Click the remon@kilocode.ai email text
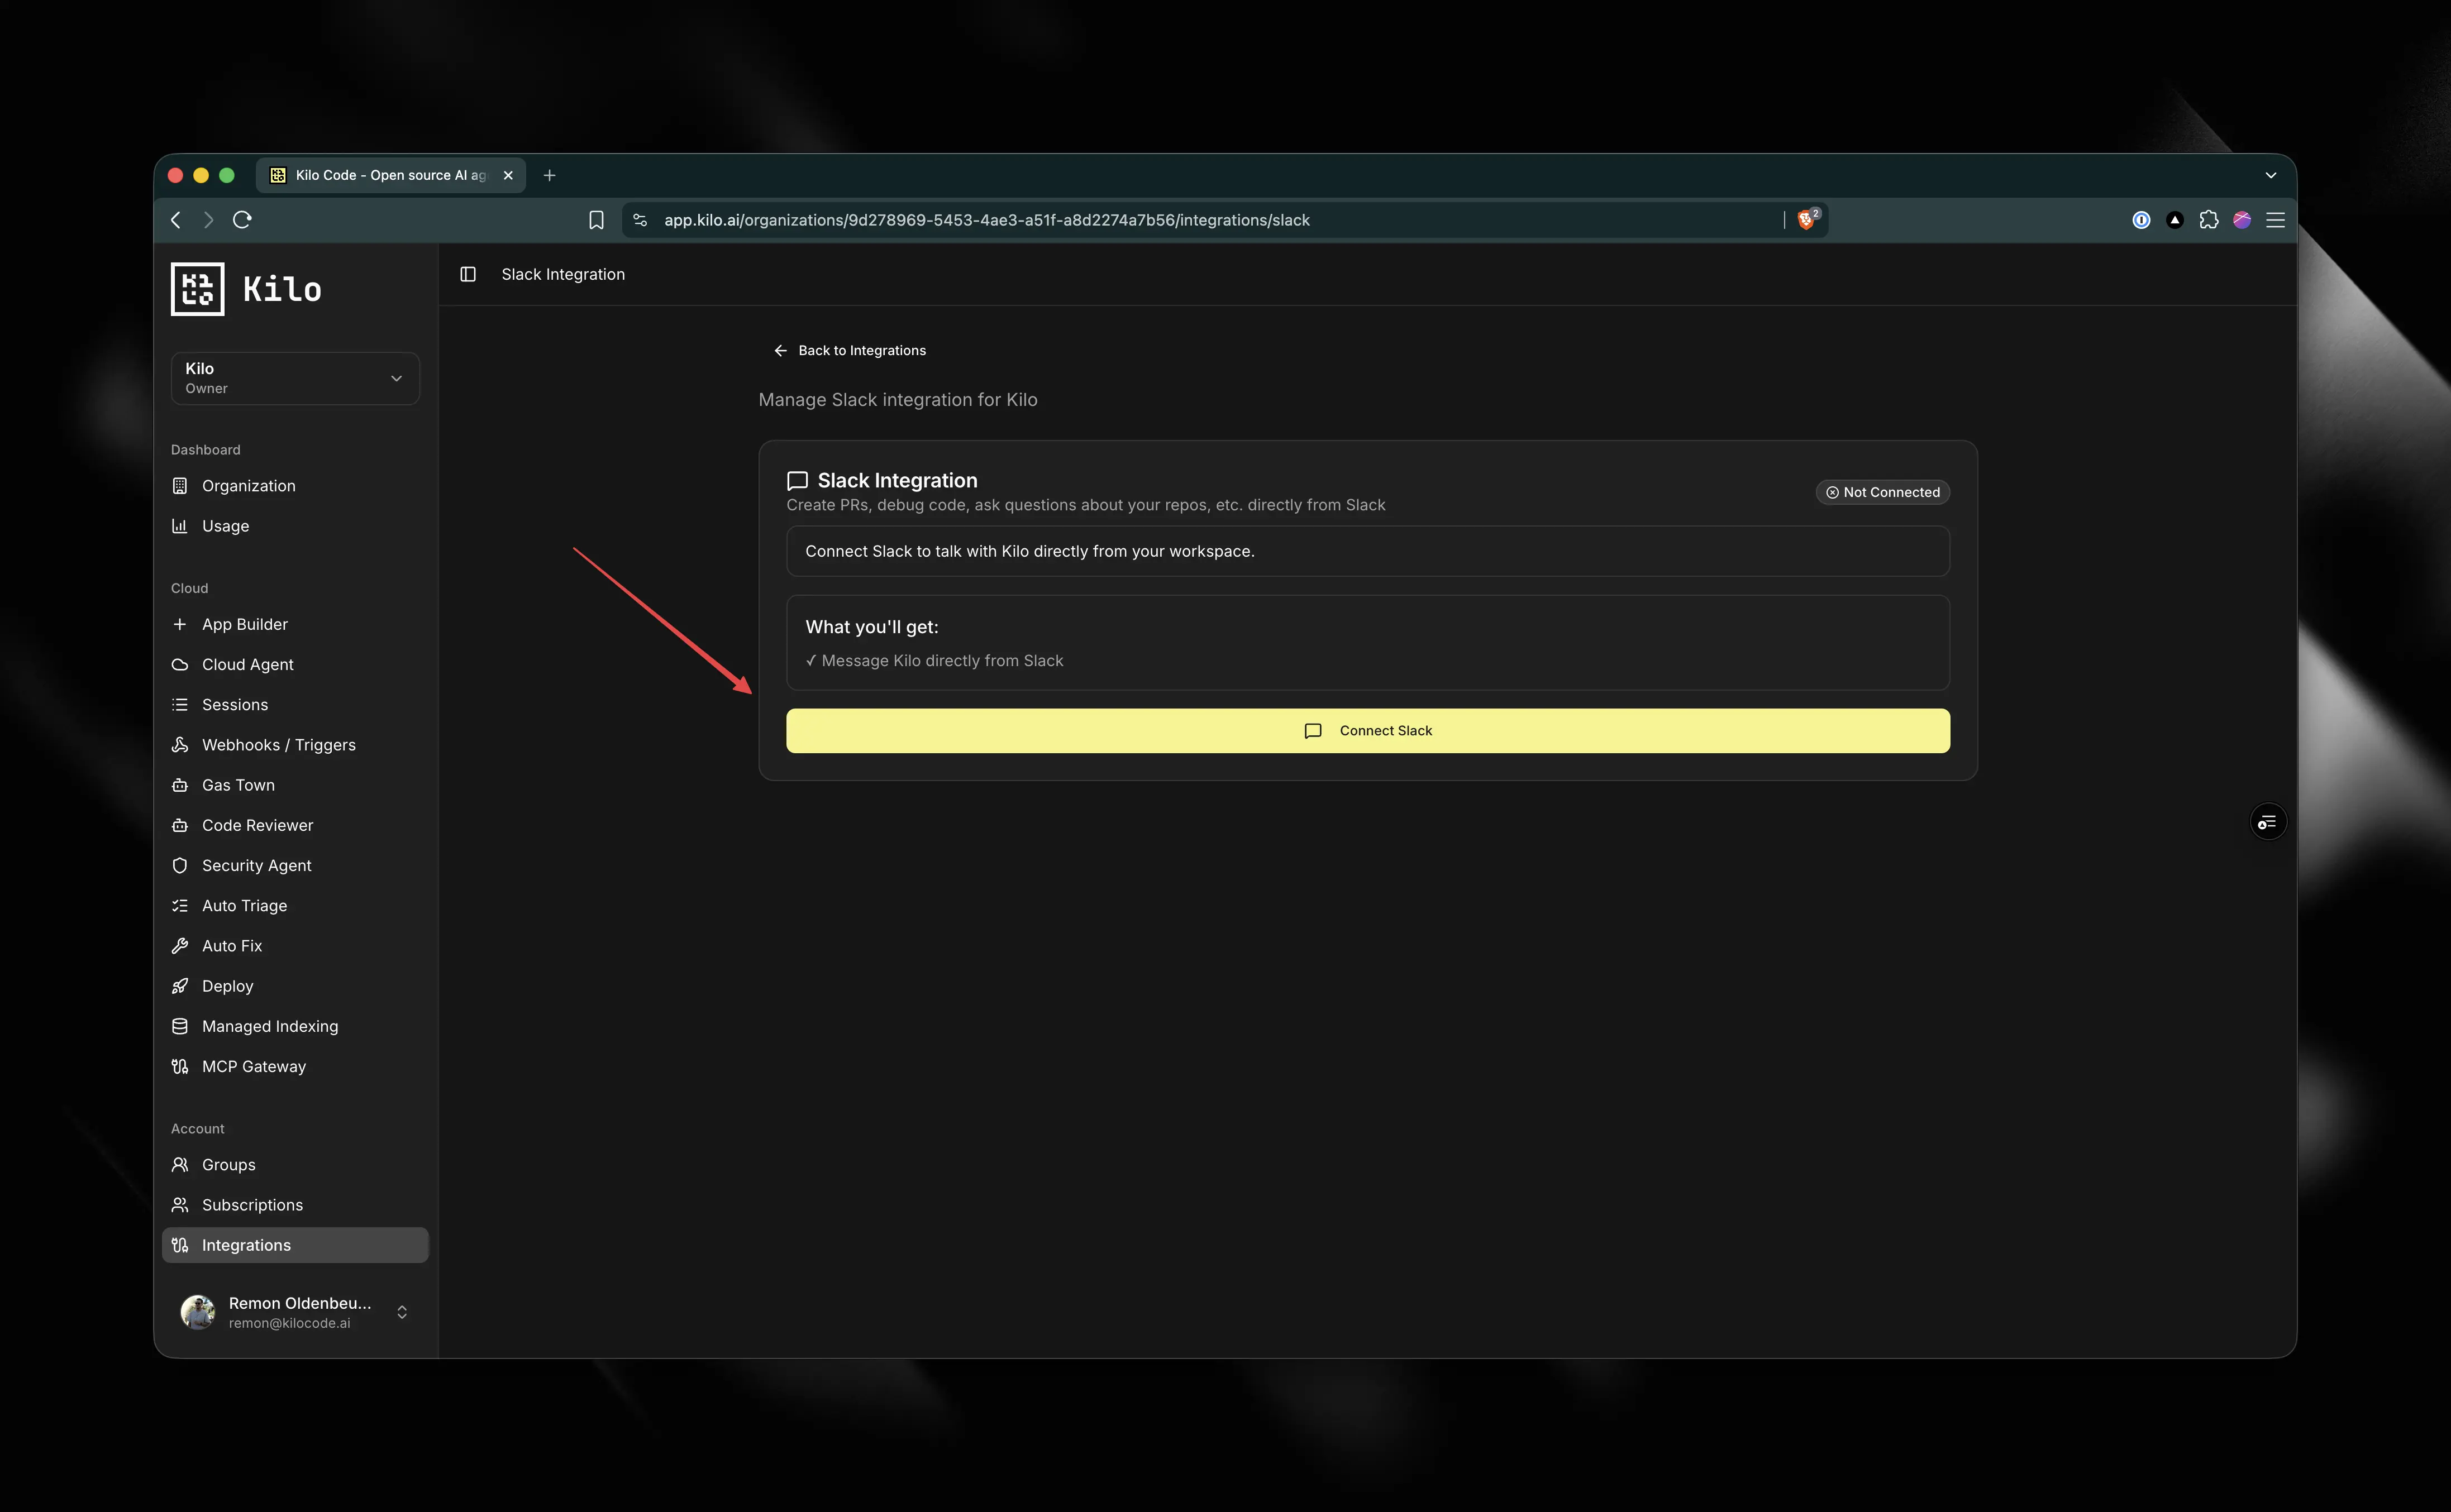This screenshot has width=2451, height=1512. 289,1323
